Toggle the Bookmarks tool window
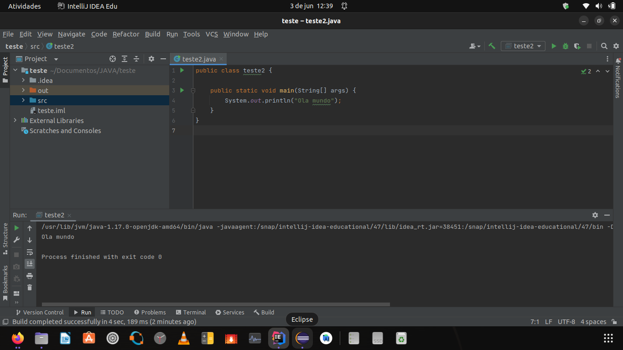 click(x=5, y=283)
